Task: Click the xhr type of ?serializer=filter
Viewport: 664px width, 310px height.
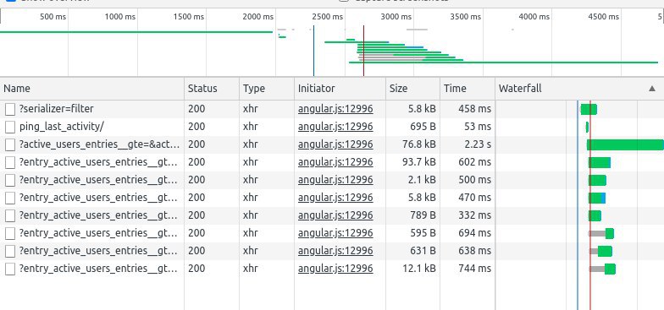Action: click(x=251, y=109)
